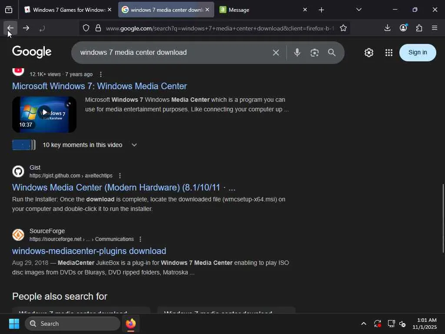The image size is (445, 334).
Task: Click the key moments preview thumbnail
Action: pos(24,145)
